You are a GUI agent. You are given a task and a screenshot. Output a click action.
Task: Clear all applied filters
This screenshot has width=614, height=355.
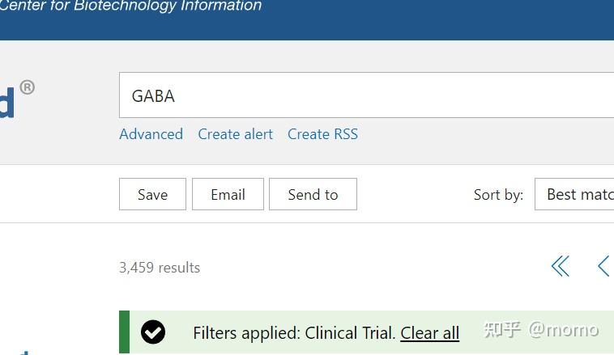[x=429, y=333]
